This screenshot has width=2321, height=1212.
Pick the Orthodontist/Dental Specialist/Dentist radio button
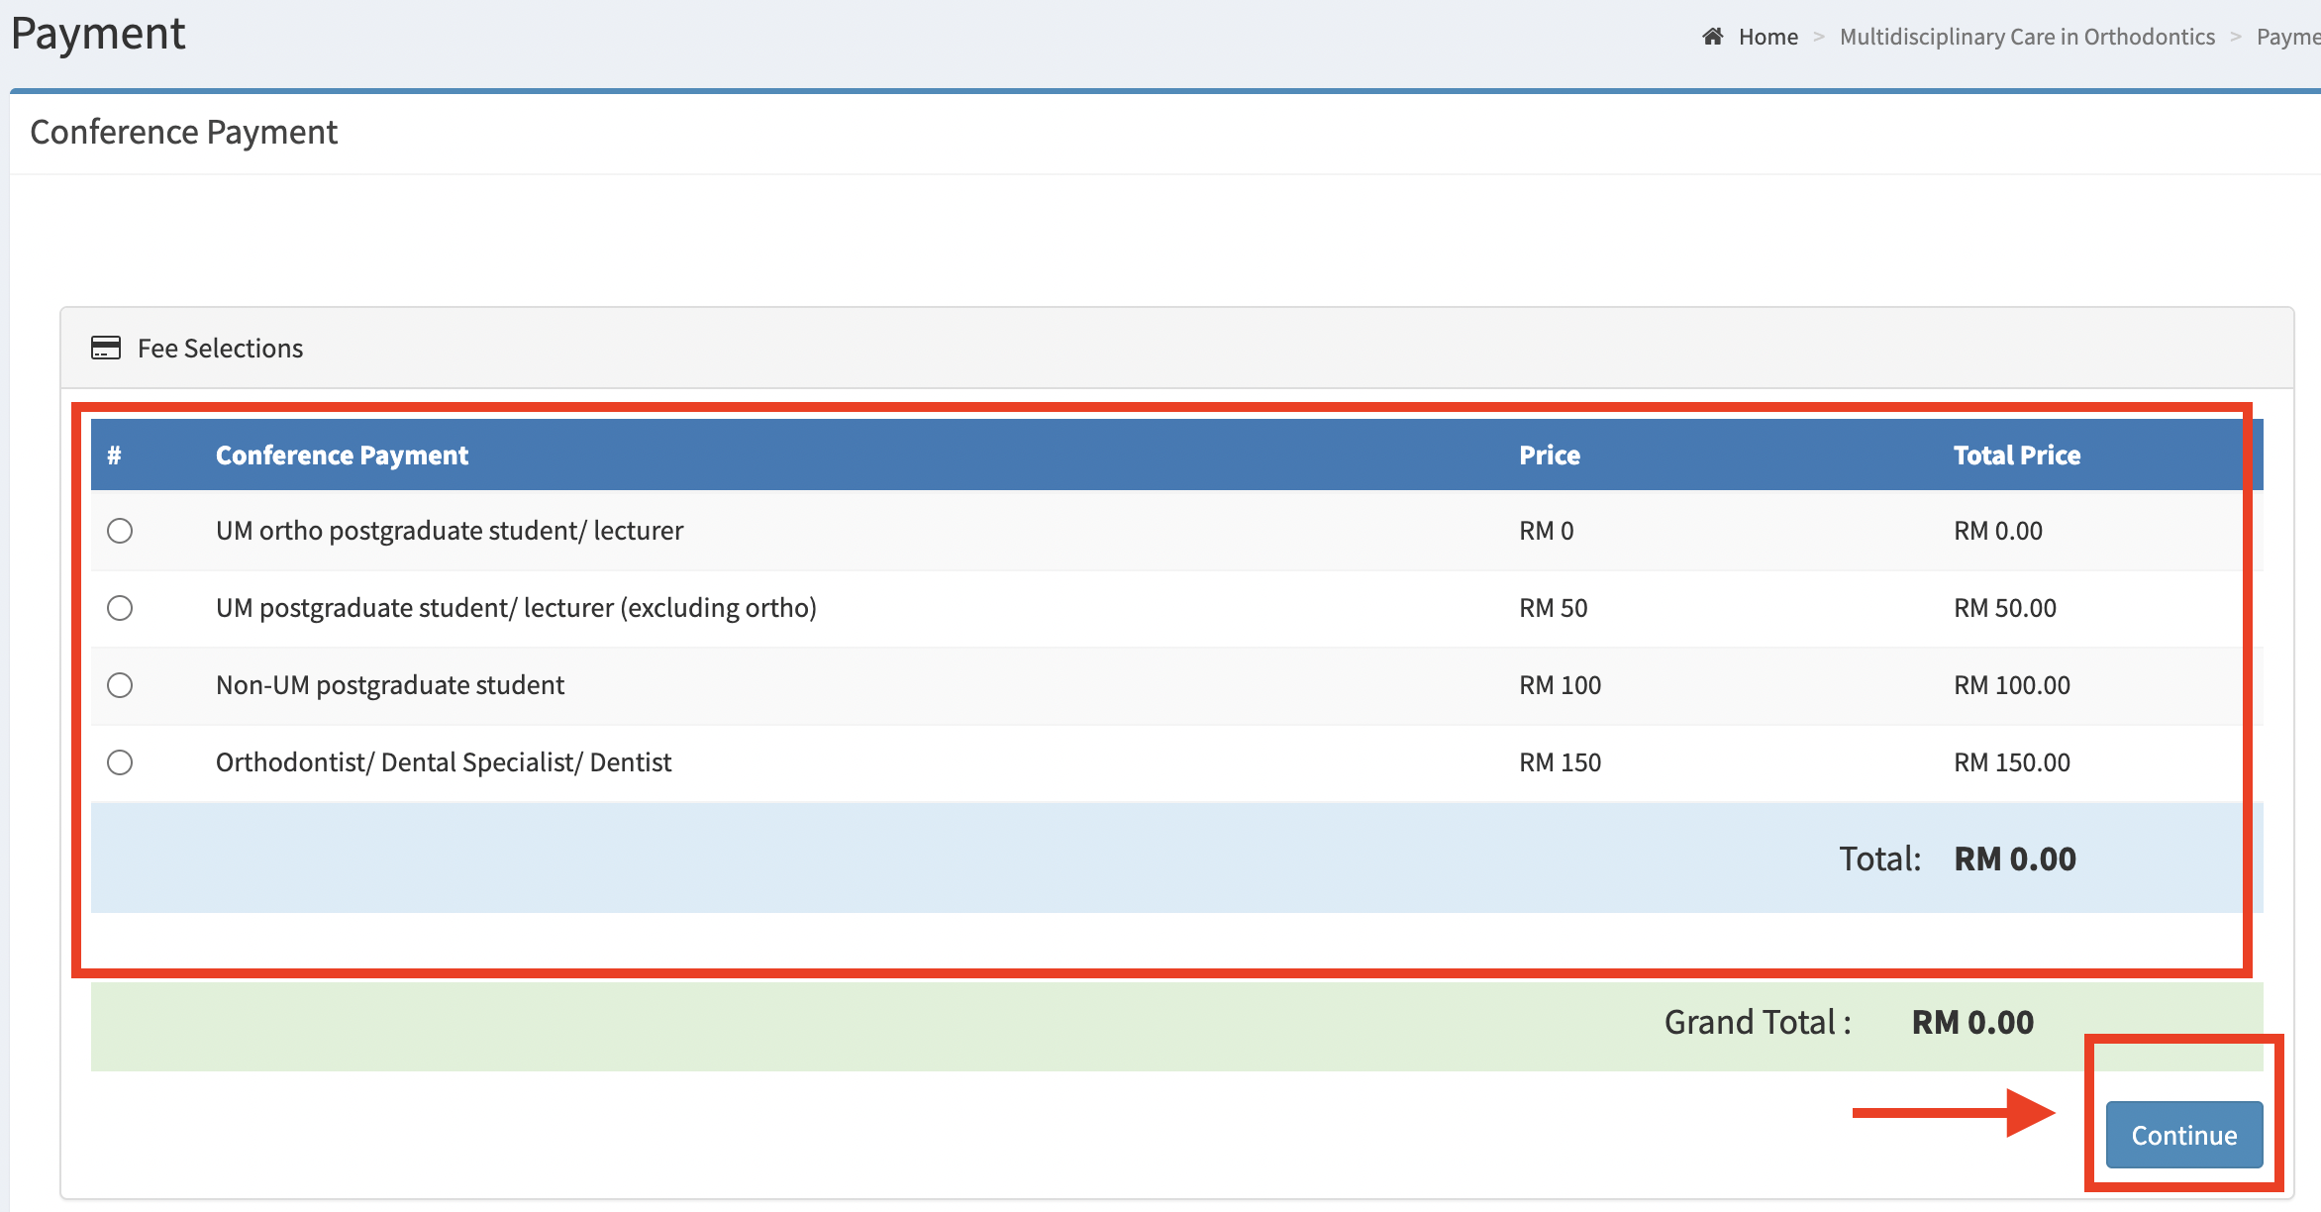pyautogui.click(x=120, y=762)
